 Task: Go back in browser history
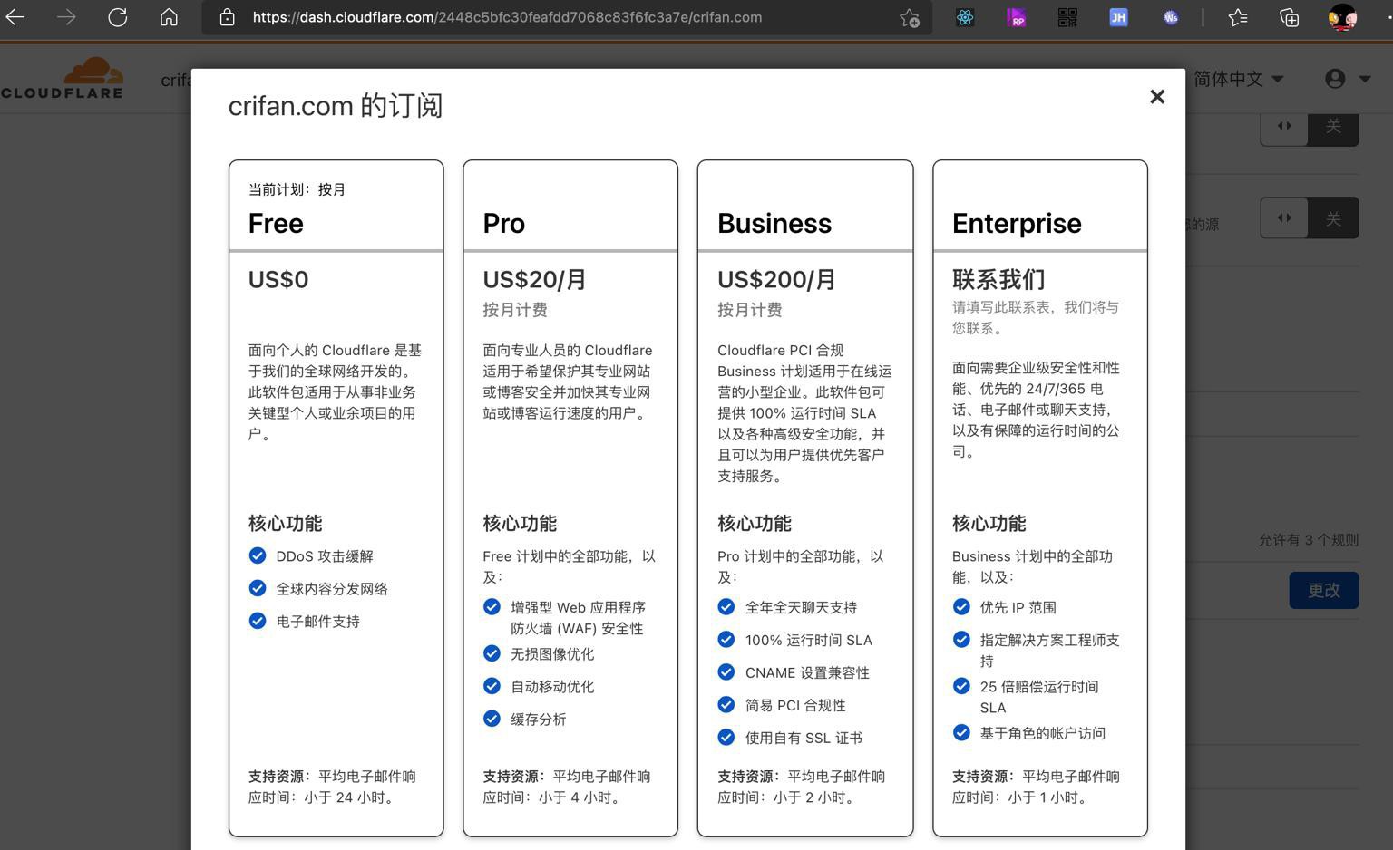15,17
